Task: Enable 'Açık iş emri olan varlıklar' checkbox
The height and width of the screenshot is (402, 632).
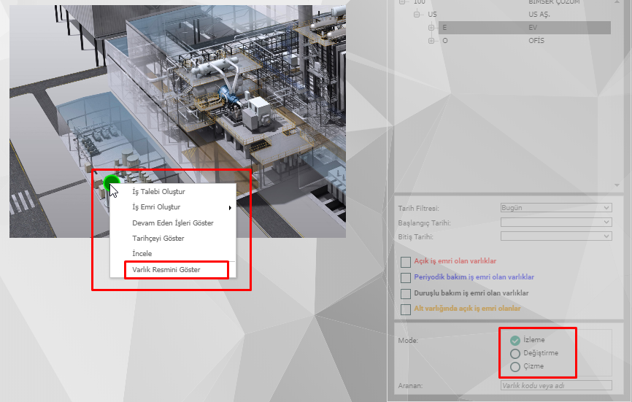Action: pyautogui.click(x=406, y=261)
